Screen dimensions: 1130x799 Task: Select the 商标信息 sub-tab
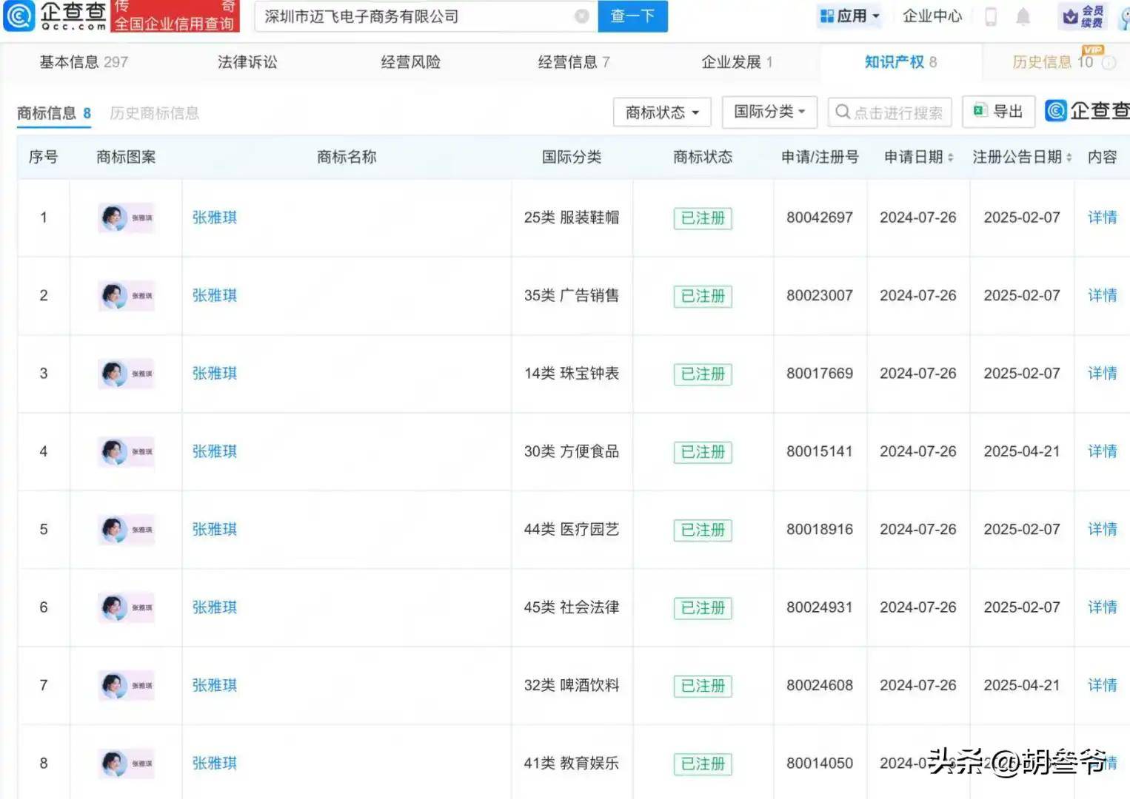pos(54,113)
